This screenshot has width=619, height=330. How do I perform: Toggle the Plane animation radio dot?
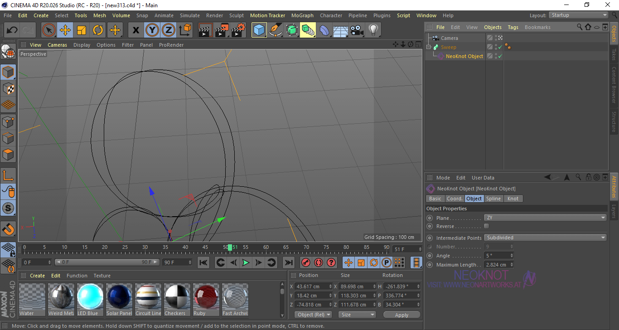pyautogui.click(x=430, y=218)
